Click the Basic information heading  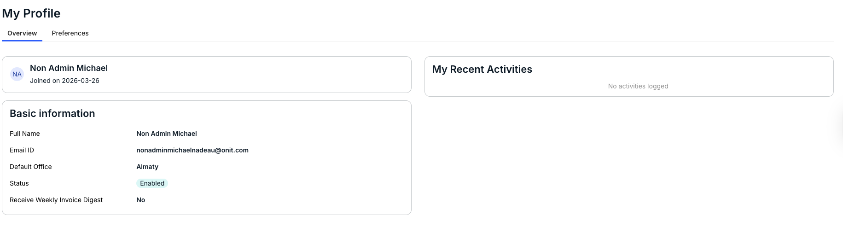[x=52, y=113]
